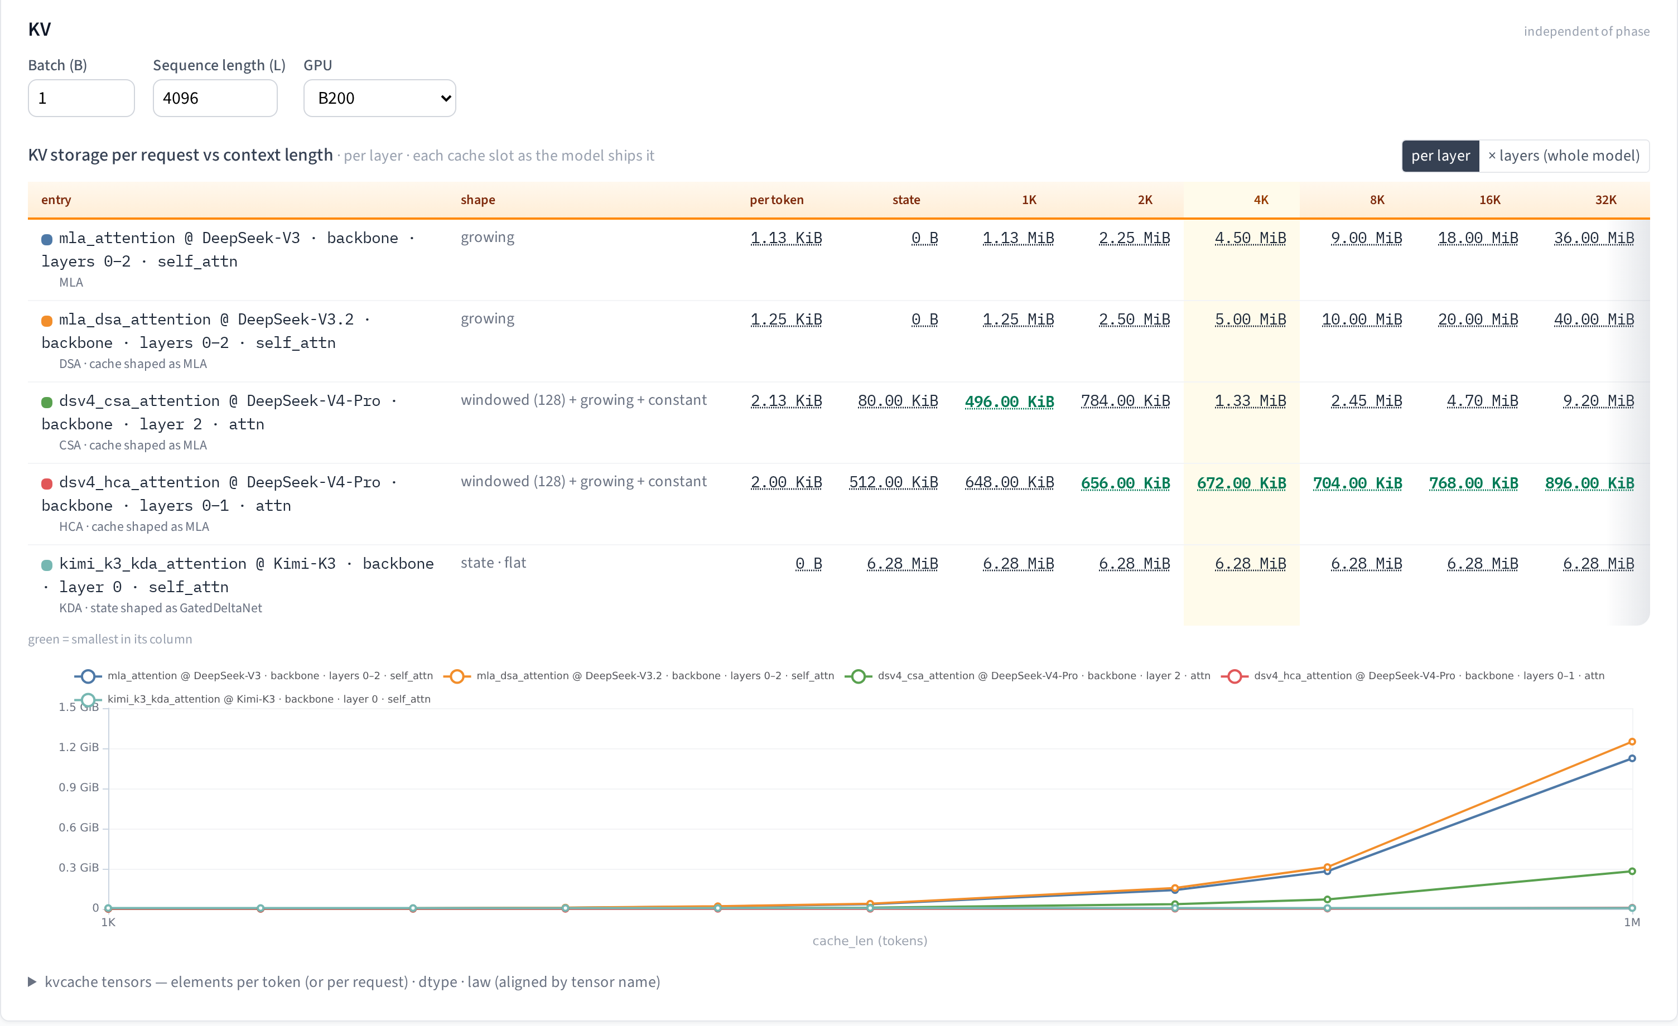Toggle mla_attention series in chart legend
Screen dimensions: 1678x1026
[x=253, y=676]
